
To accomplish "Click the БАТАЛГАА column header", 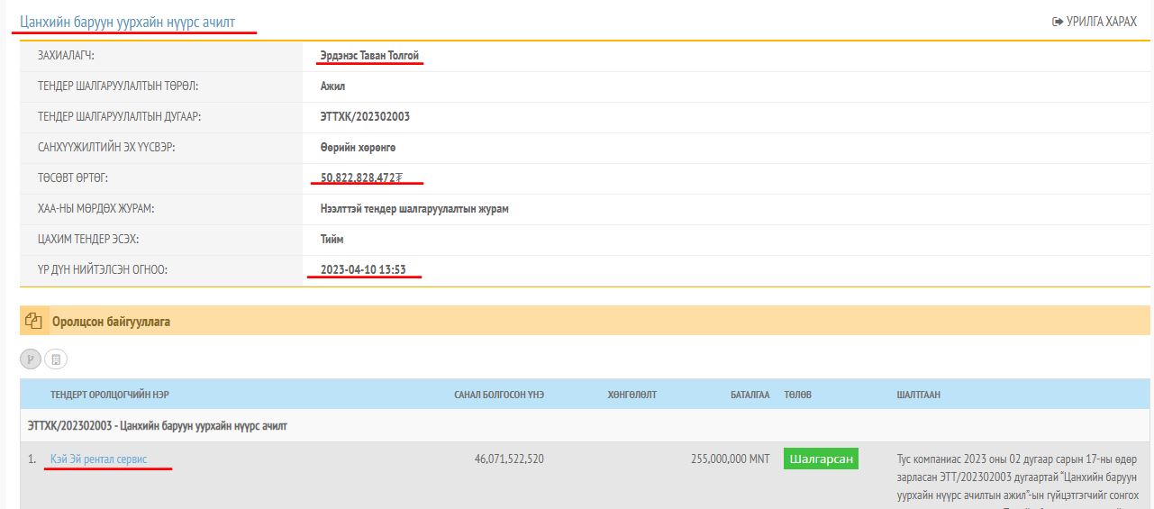I will pos(750,395).
